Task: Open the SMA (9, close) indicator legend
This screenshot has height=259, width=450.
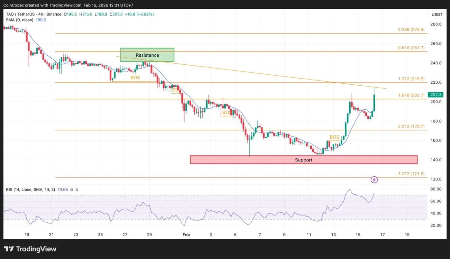Action: 20,20
